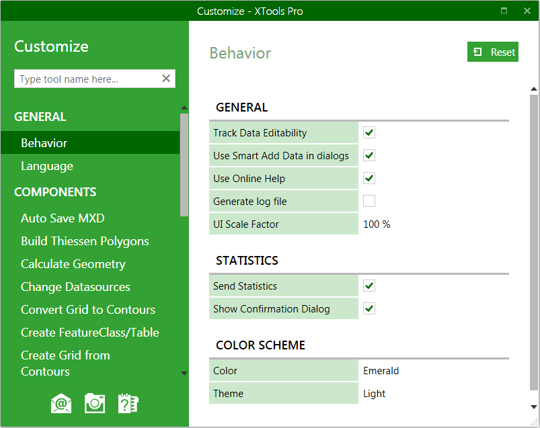Maximize the Customize window
This screenshot has width=540, height=428.
[x=504, y=10]
